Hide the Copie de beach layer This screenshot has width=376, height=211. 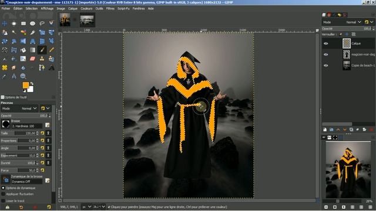click(326, 65)
